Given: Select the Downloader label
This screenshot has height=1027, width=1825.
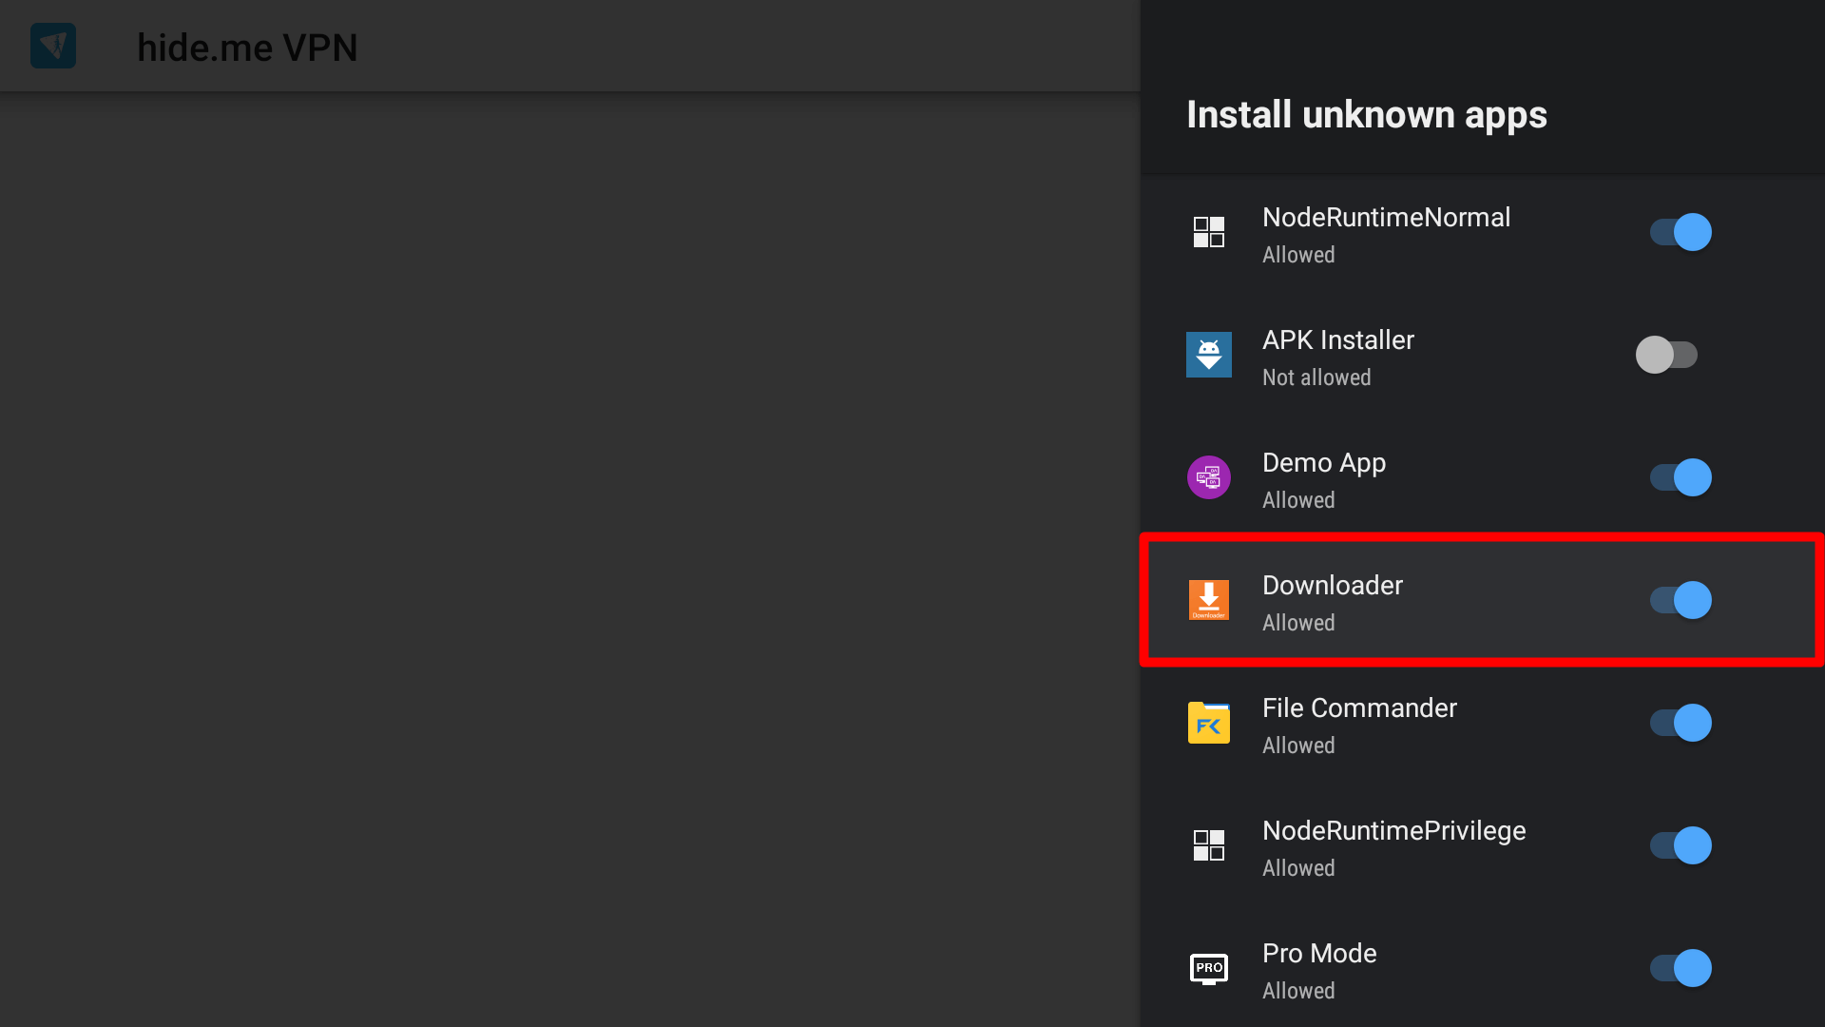Looking at the screenshot, I should (x=1332, y=586).
